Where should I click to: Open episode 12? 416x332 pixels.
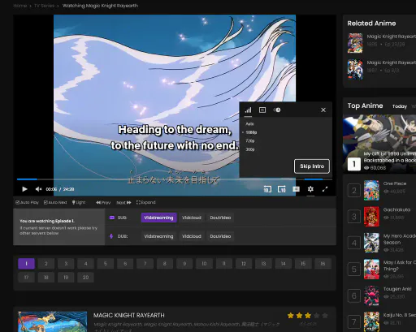244,264
